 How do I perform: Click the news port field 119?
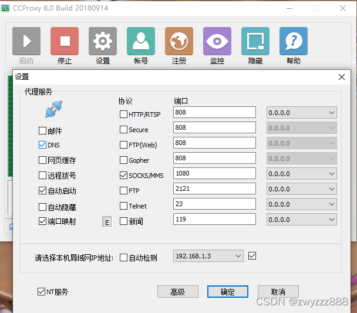214,219
